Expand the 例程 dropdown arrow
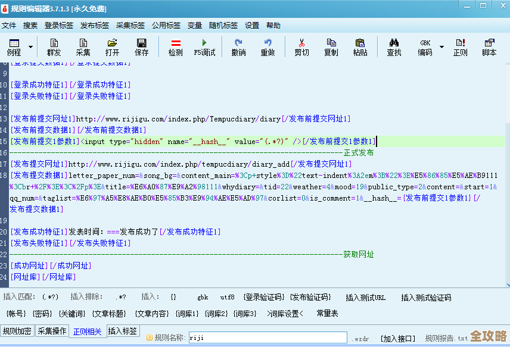Screen dimensions: 510x347 coord(30,47)
